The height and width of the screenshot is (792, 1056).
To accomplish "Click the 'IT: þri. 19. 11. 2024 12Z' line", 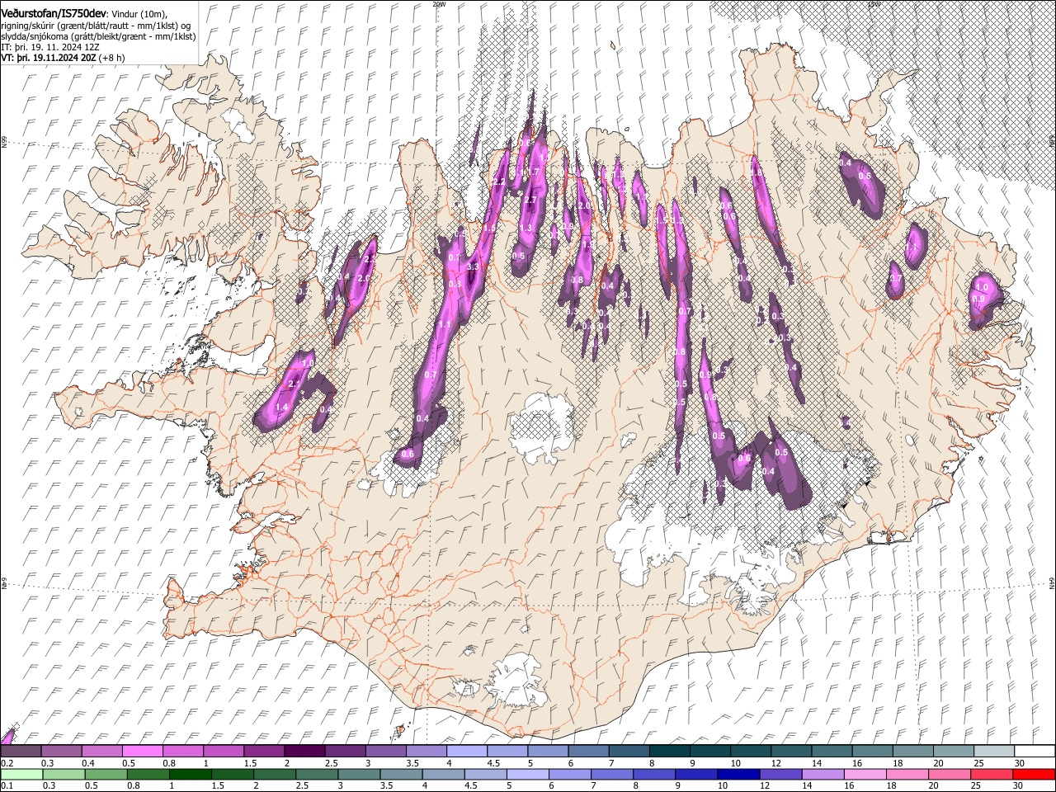I will tap(50, 47).
